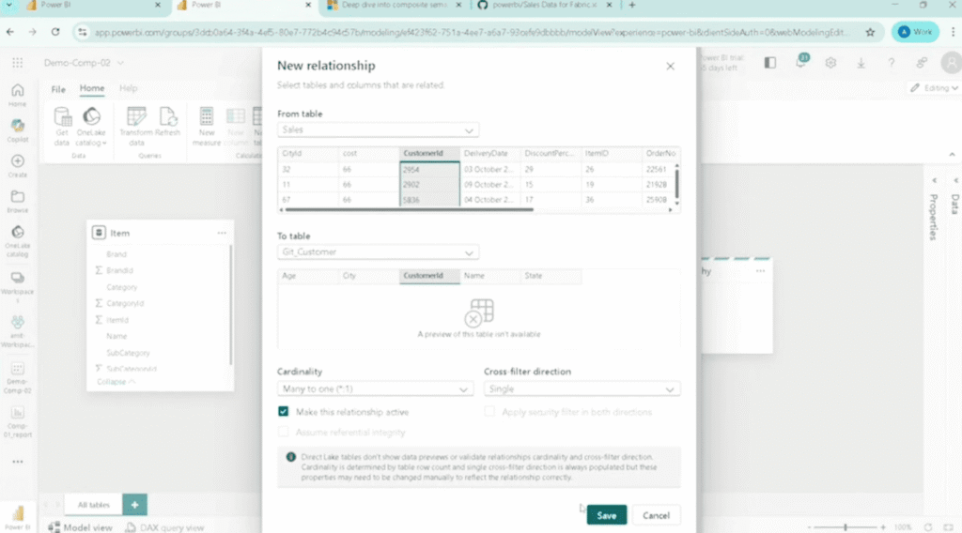This screenshot has width=962, height=533.
Task: Click the Sales preview horizontal scrollbar
Action: 410,209
